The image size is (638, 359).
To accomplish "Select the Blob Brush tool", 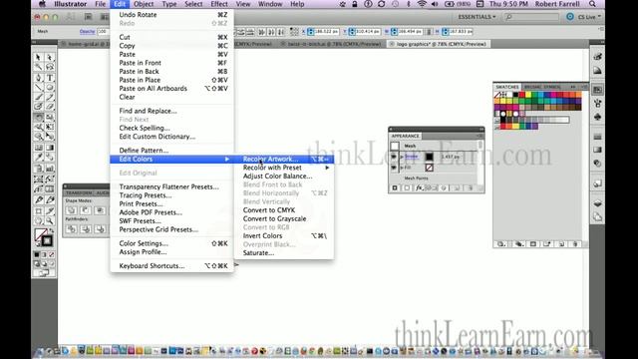I will click(x=38, y=107).
